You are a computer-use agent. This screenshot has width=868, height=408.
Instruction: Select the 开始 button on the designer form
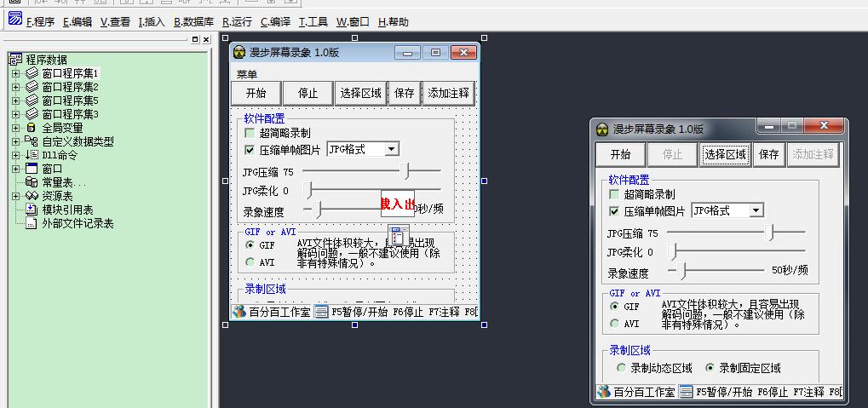[x=256, y=93]
